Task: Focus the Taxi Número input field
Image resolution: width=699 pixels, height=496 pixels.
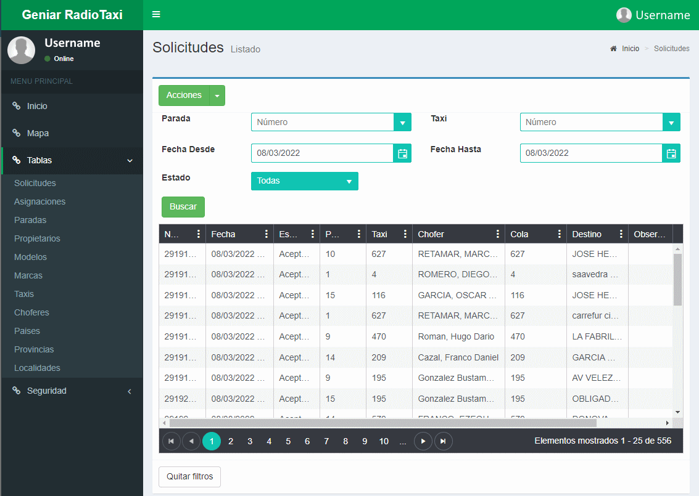Action: coord(591,123)
